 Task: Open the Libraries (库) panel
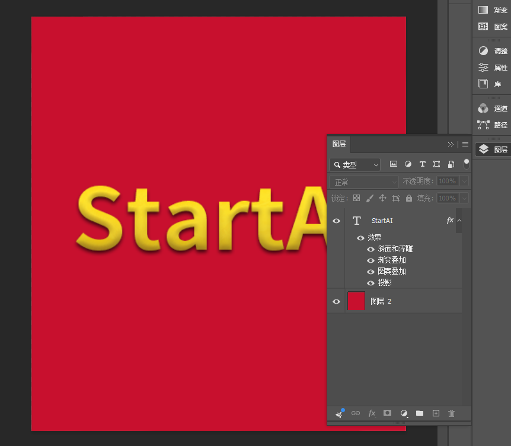click(490, 84)
